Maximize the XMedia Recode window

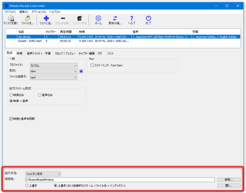pos(227,6)
